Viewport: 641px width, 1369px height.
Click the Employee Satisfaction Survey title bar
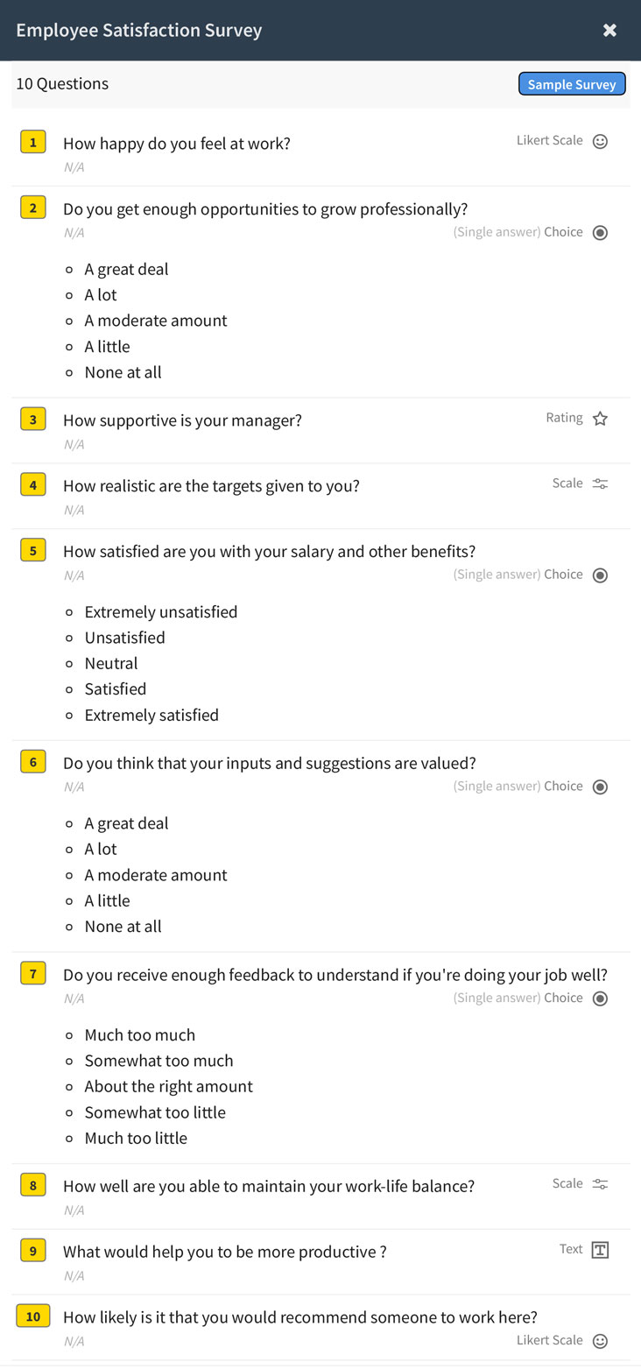(138, 29)
